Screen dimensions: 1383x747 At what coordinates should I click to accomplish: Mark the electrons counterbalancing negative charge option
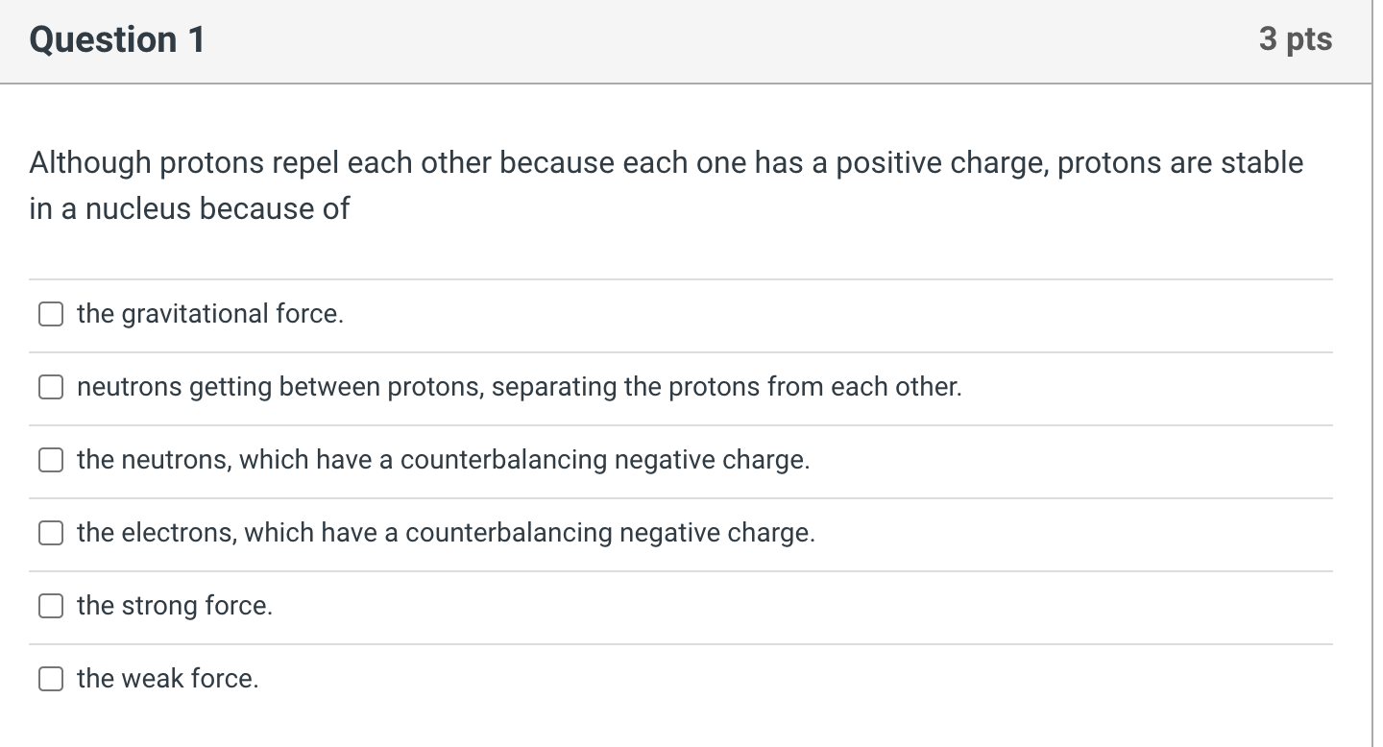pos(50,533)
